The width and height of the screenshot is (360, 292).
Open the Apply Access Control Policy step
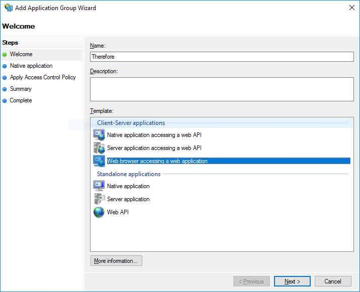pos(43,77)
